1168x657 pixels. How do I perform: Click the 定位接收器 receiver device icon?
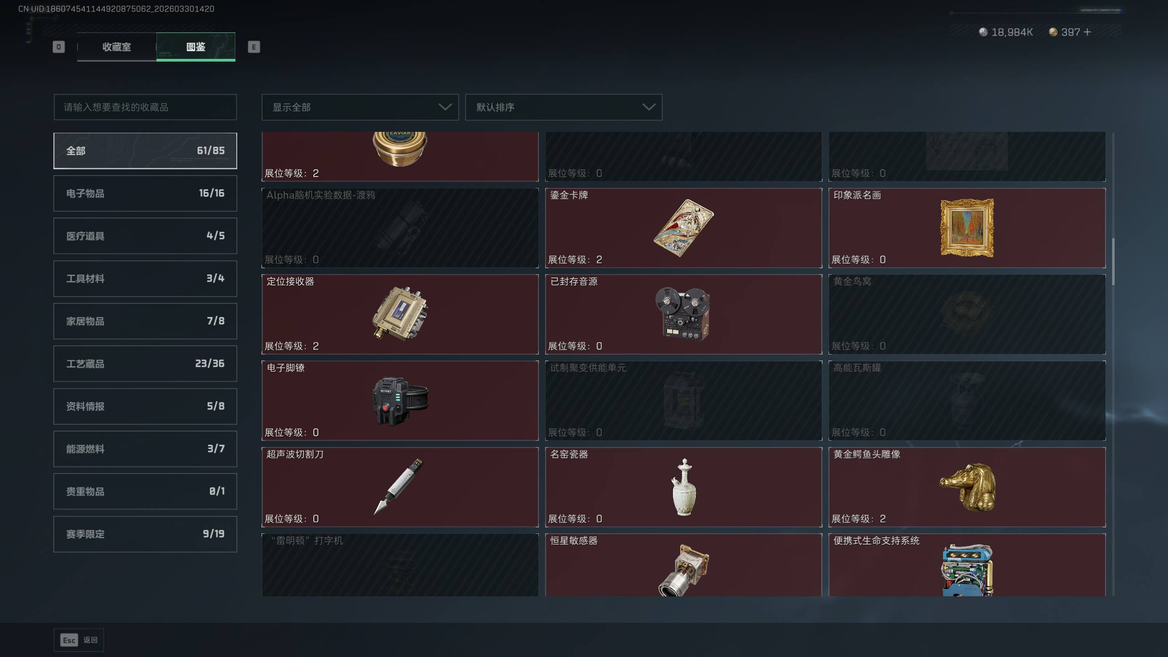400,314
